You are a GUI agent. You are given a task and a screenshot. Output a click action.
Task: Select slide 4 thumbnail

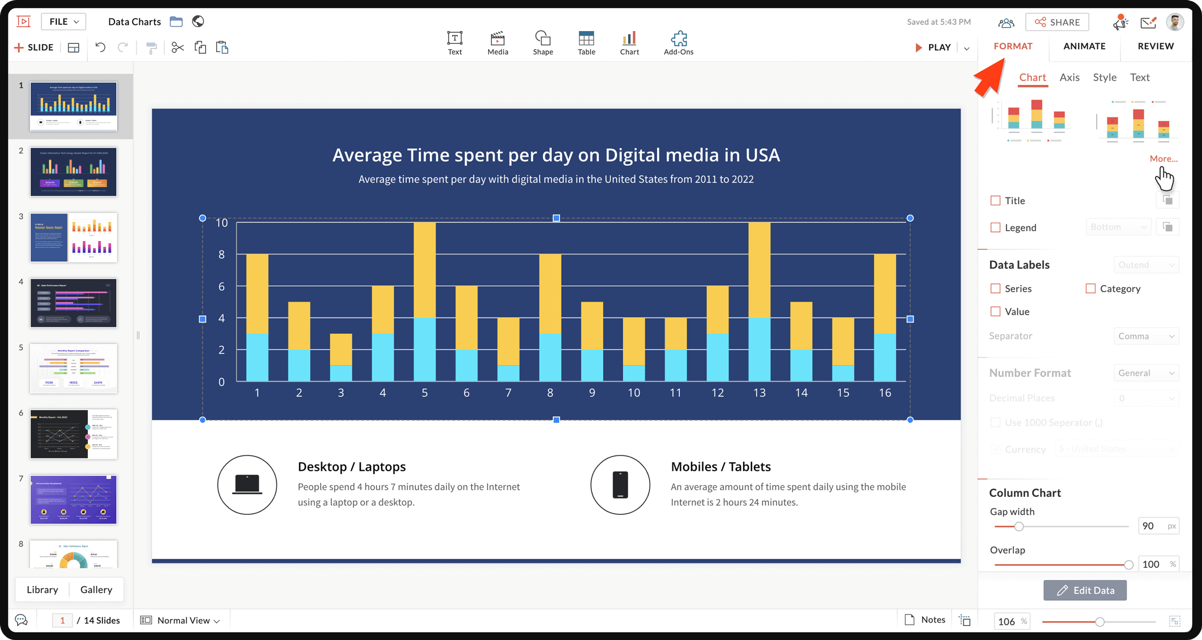[74, 303]
